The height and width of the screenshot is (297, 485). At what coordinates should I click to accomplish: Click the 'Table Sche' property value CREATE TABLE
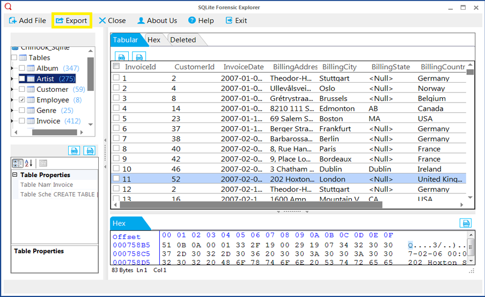(74, 194)
